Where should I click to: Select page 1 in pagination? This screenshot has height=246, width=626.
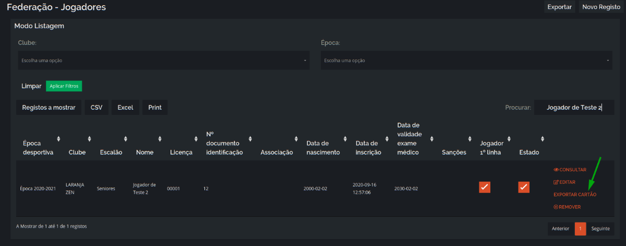click(x=580, y=229)
